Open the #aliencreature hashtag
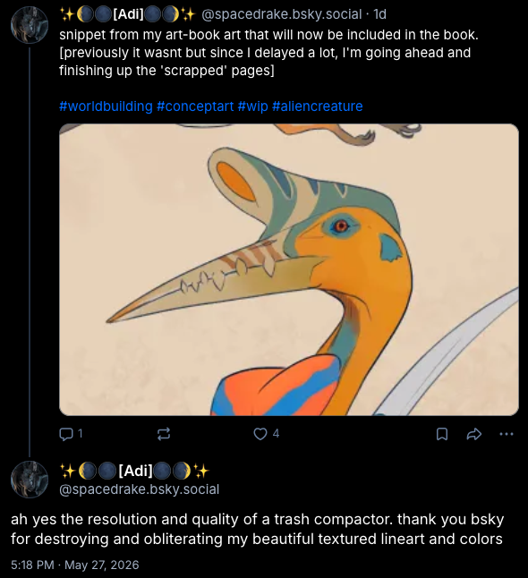The height and width of the screenshot is (578, 528). click(318, 106)
